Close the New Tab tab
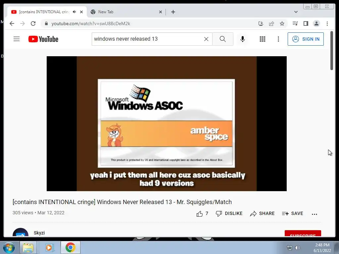Viewport: 339px width, 254px height. 161,12
